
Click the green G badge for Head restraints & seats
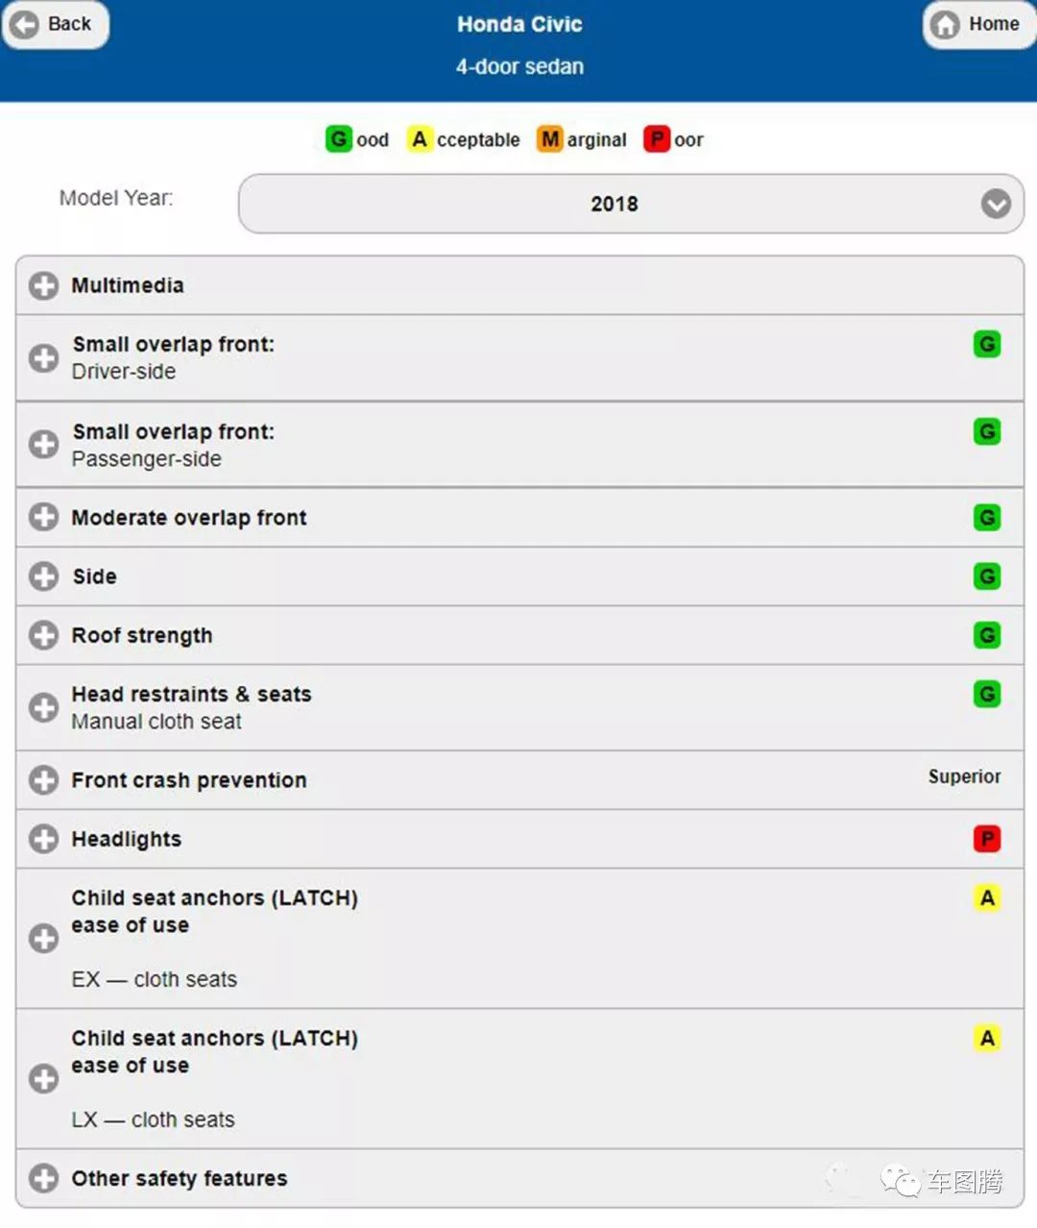click(x=986, y=694)
